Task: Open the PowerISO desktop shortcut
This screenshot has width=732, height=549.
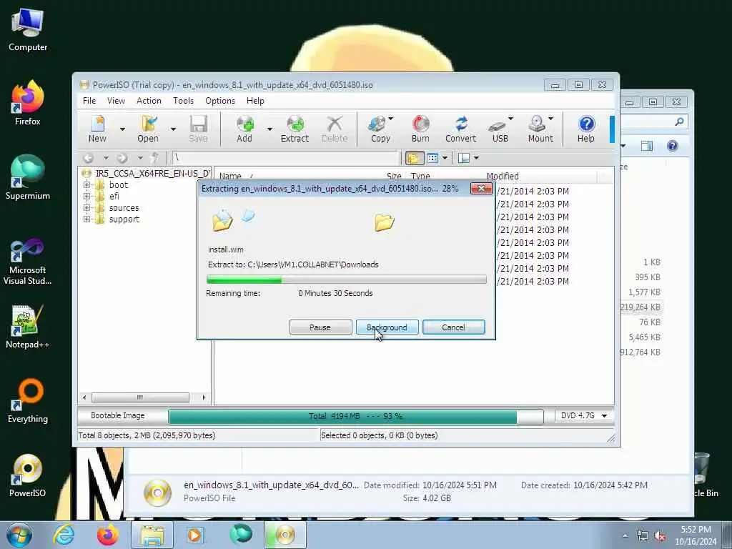Action: coord(28,475)
